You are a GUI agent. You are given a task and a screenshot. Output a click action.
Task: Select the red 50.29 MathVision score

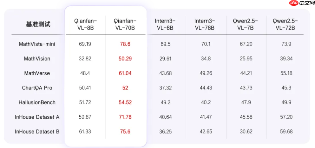(x=125, y=59)
